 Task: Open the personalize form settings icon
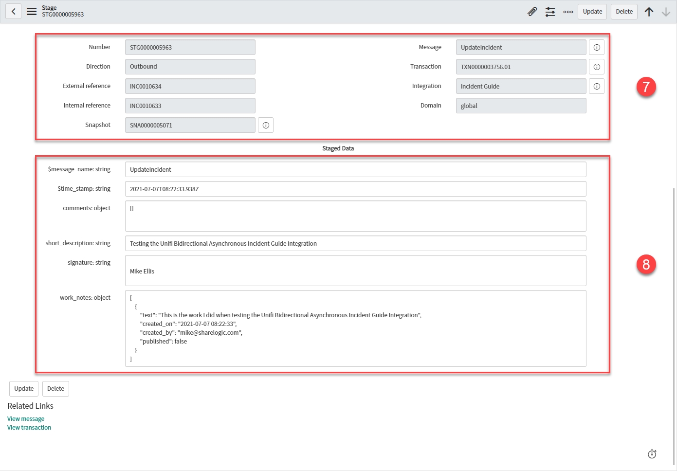pyautogui.click(x=550, y=12)
